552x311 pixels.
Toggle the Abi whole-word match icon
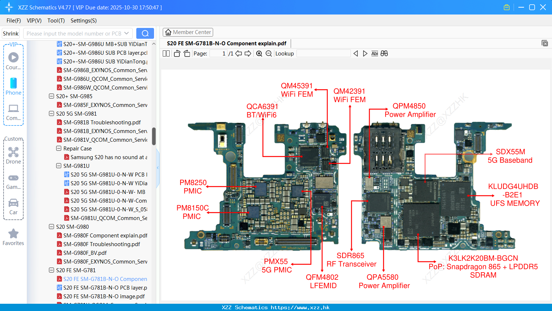(375, 54)
